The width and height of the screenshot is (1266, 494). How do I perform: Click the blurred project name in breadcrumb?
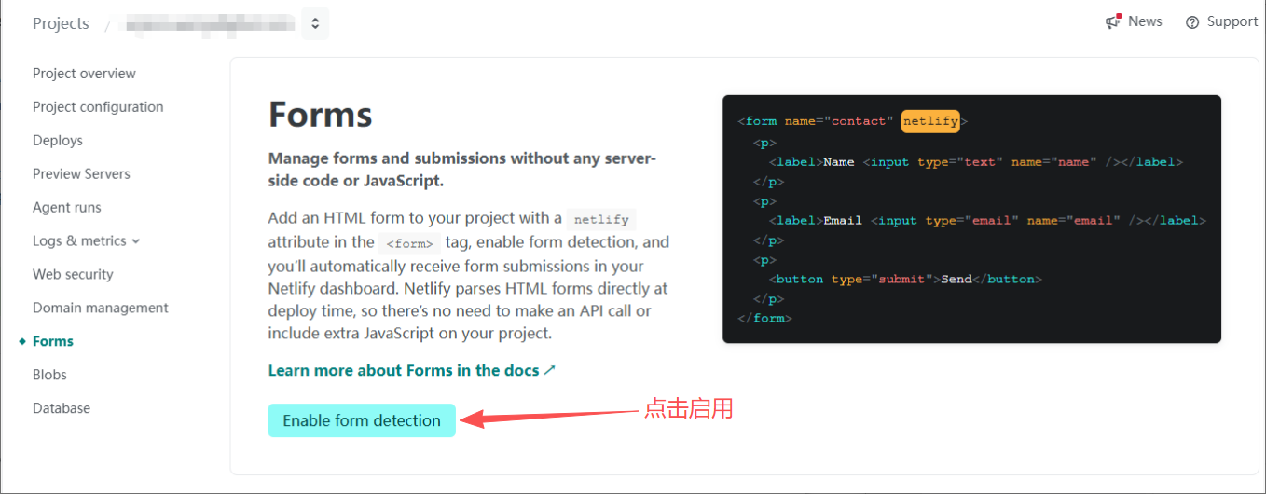click(211, 23)
